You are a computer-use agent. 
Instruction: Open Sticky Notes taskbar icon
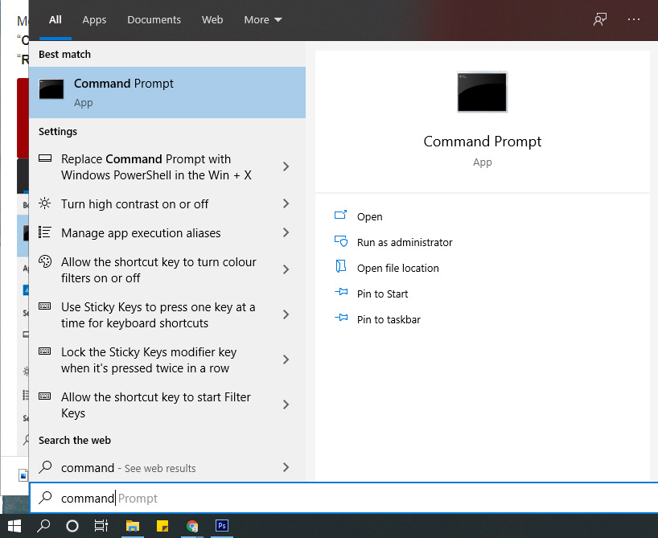[162, 526]
